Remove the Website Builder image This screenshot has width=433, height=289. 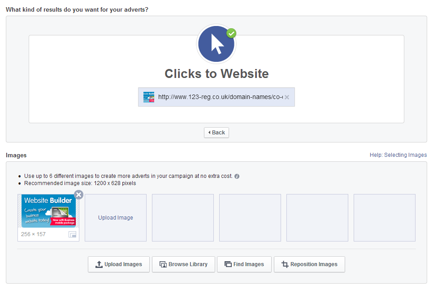tap(79, 195)
